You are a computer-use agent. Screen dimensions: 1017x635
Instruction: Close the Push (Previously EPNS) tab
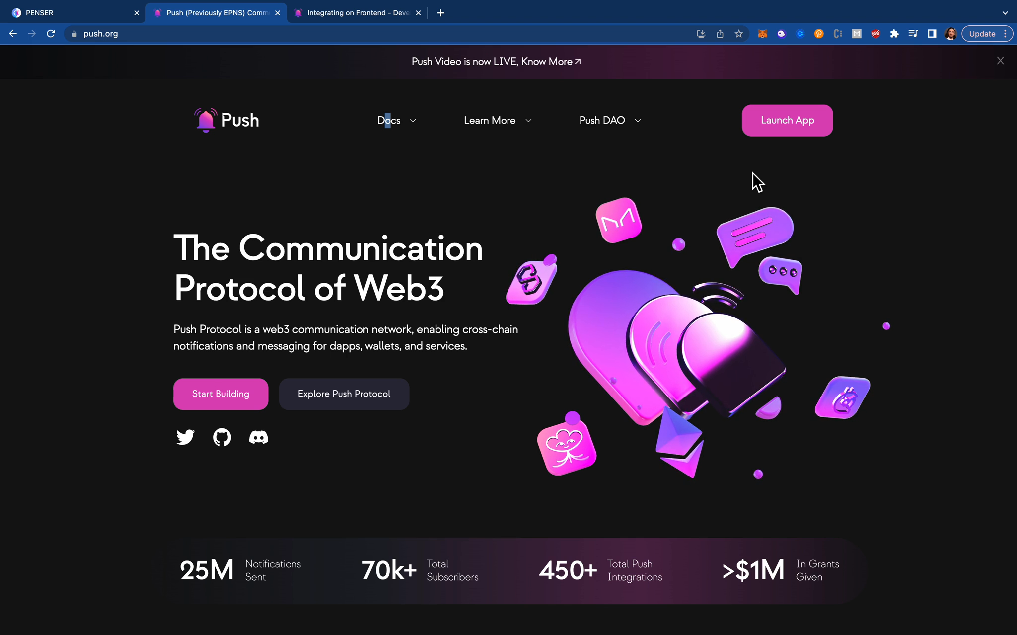(278, 13)
